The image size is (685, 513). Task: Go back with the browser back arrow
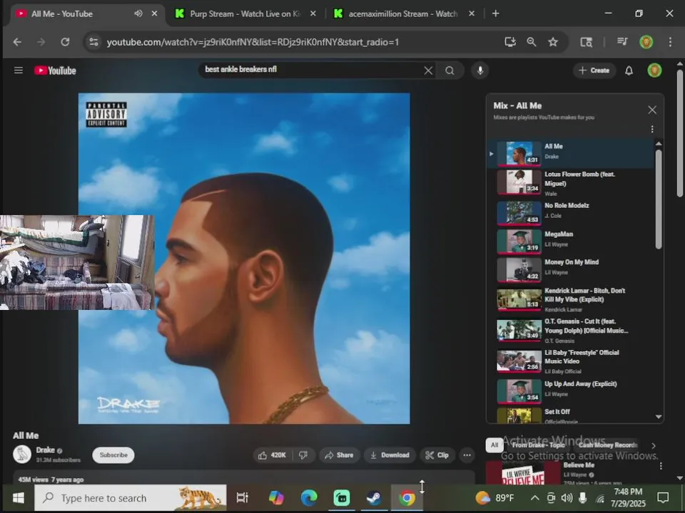pyautogui.click(x=17, y=42)
